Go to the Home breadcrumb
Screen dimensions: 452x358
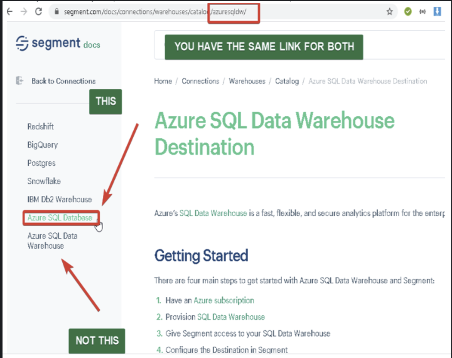pos(163,81)
